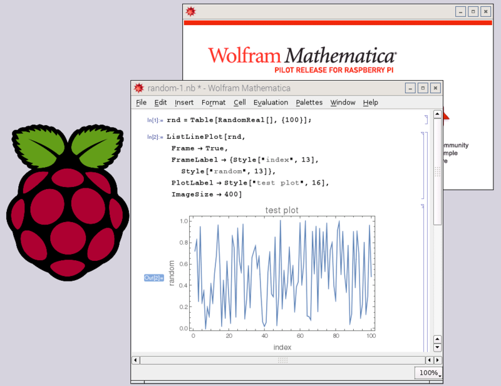Click the vertical scrollbar up arrow at top
This screenshot has width=501, height=386.
437,114
